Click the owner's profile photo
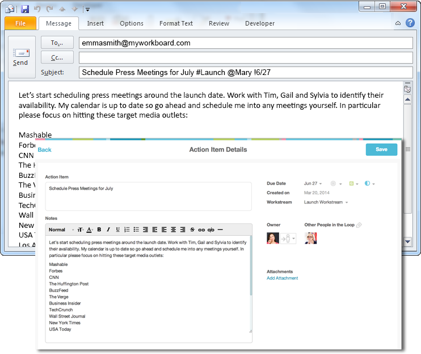The image size is (421, 354). click(273, 238)
